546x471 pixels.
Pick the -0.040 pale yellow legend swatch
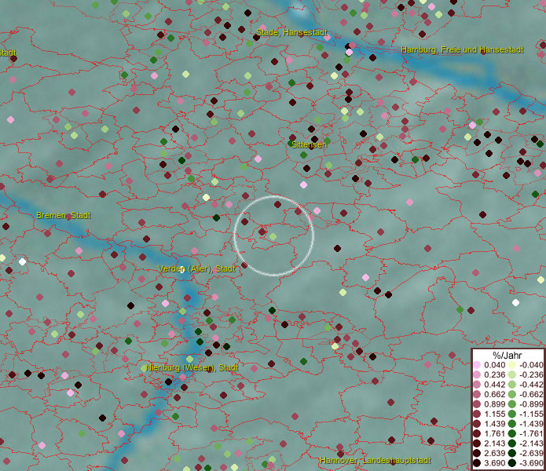coord(512,365)
